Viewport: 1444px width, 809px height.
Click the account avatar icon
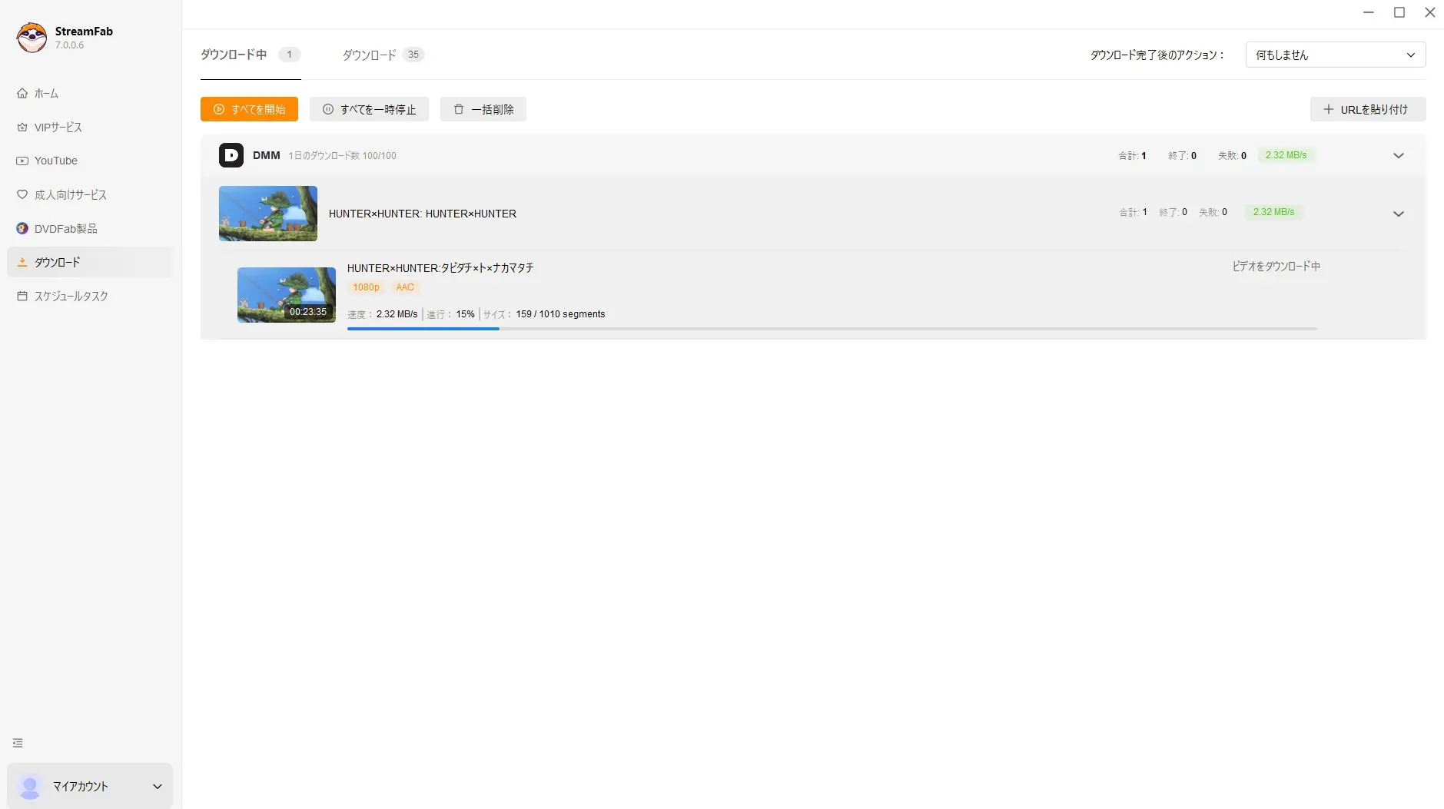30,786
